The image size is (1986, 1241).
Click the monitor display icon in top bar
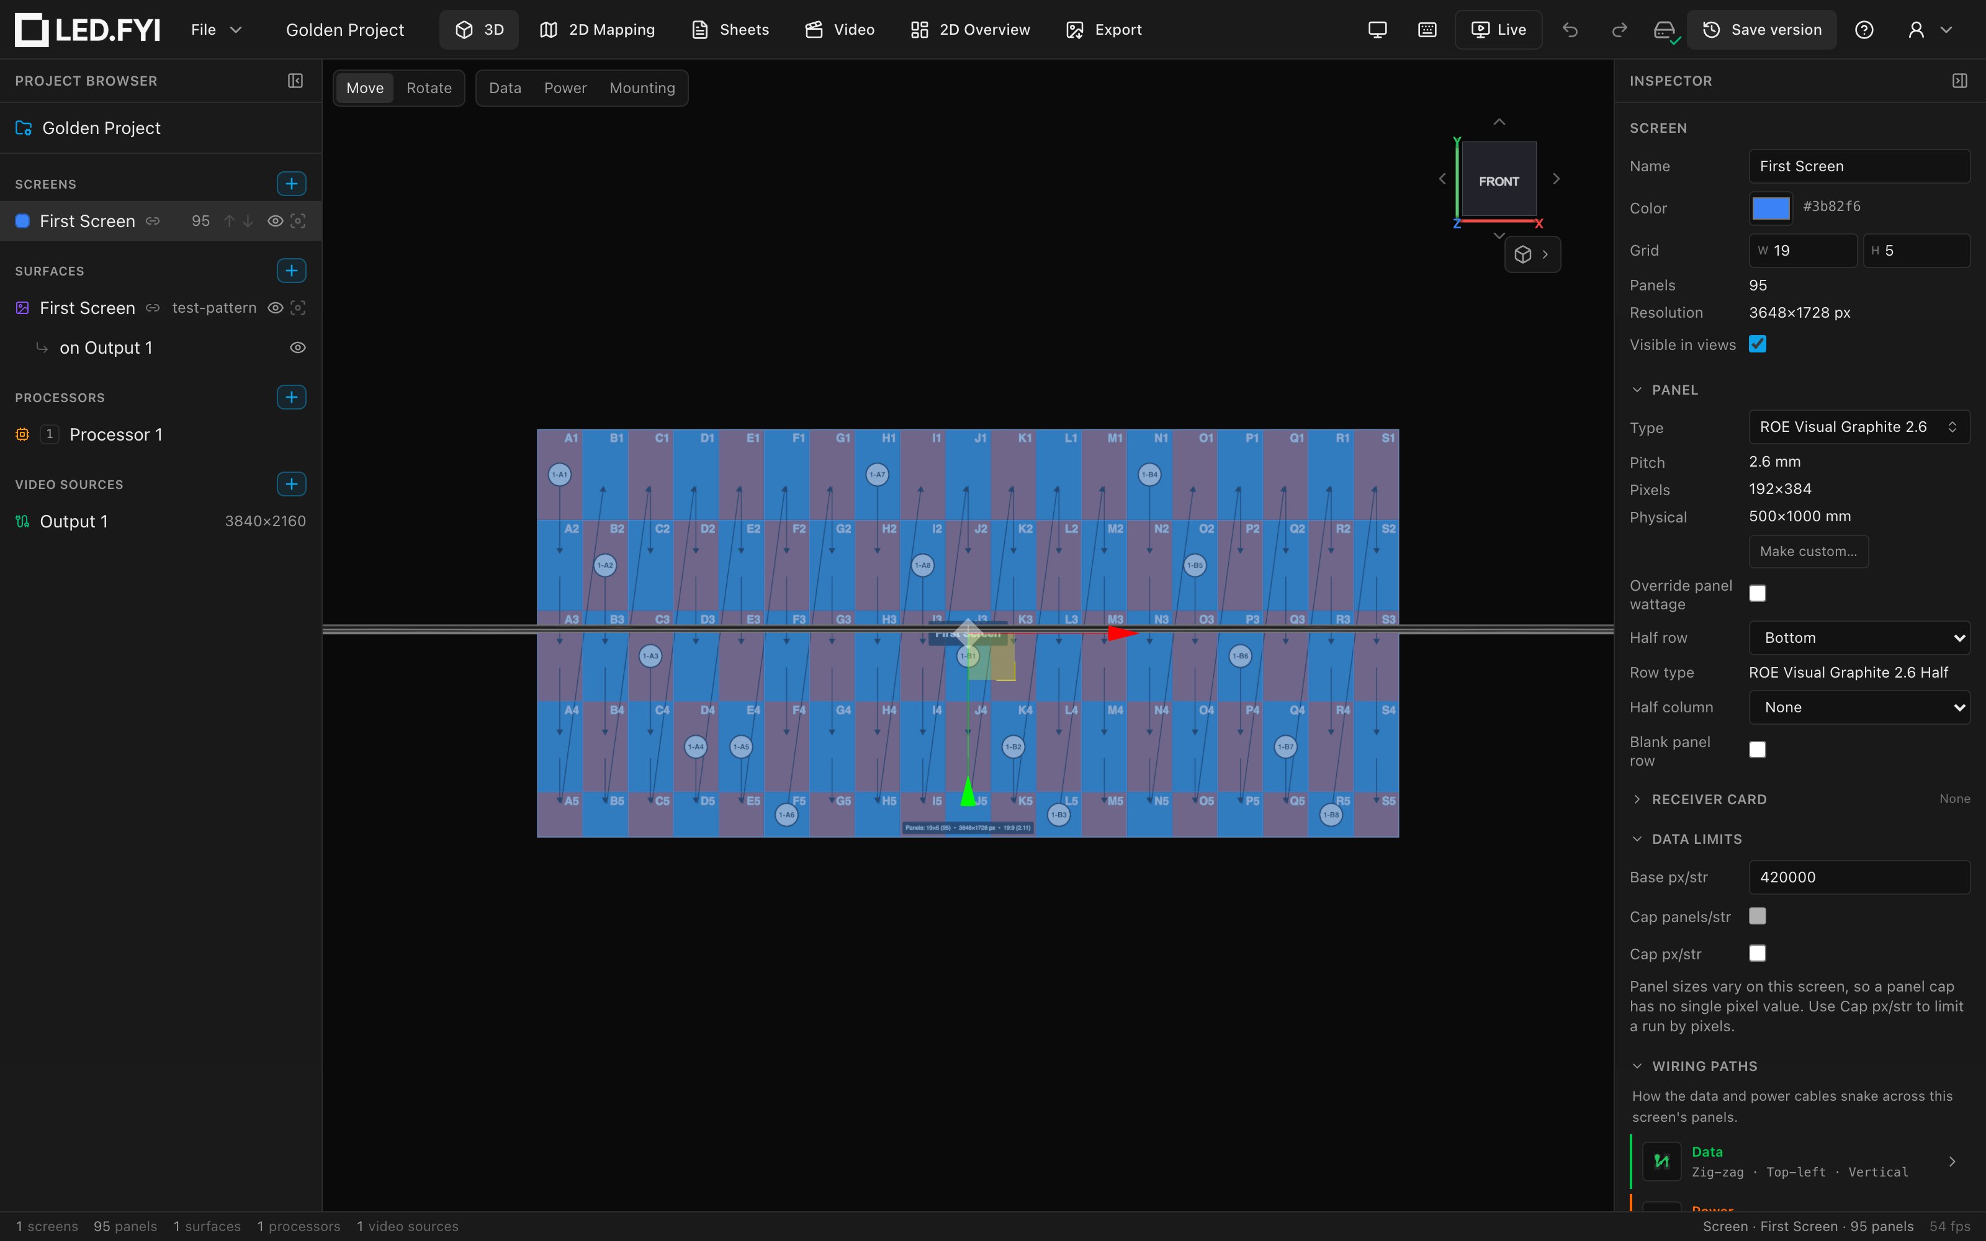1378,30
